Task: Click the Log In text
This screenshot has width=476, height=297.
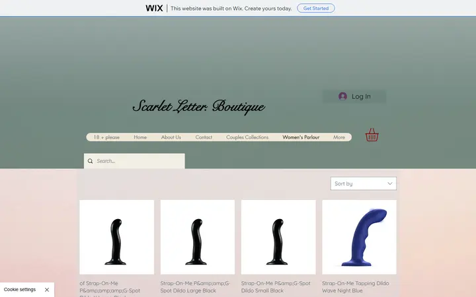Action: (361, 96)
